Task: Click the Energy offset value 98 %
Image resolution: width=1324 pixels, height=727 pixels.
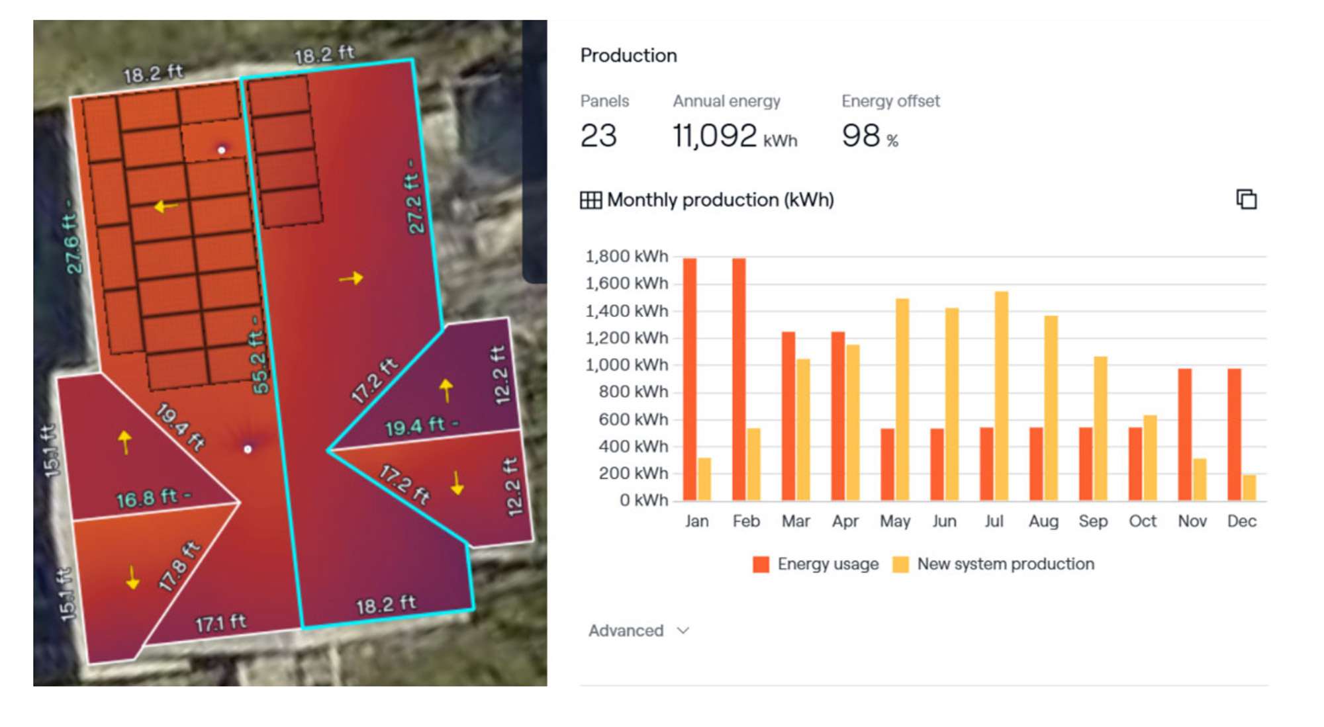Action: [x=870, y=136]
